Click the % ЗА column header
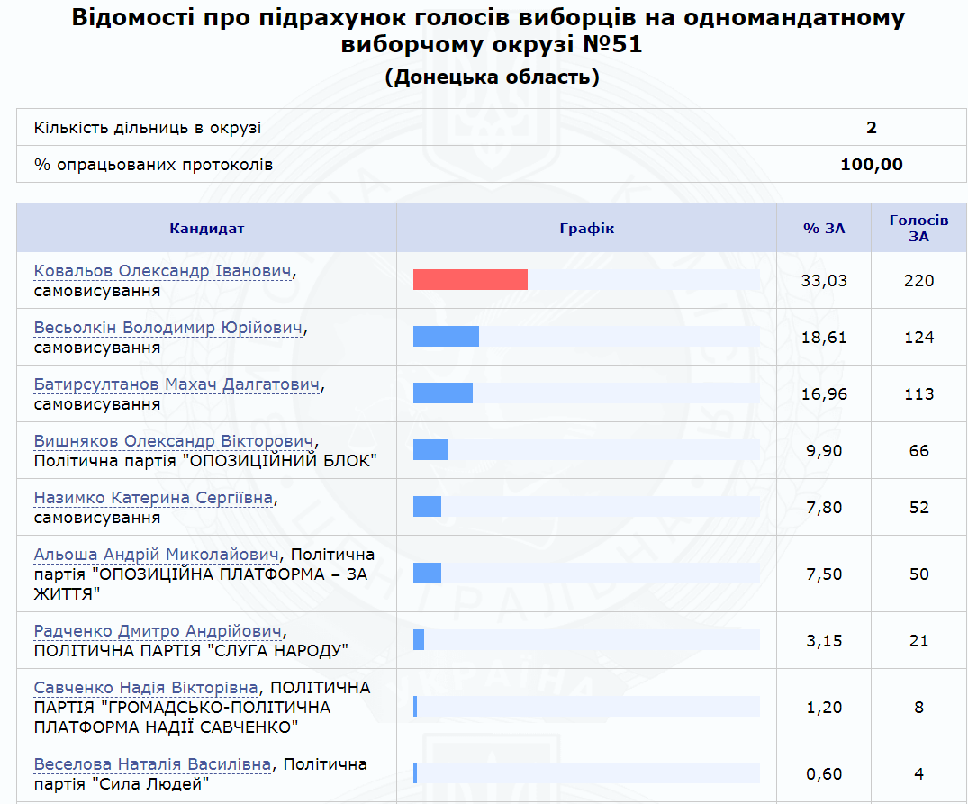The image size is (968, 804). coord(823,229)
